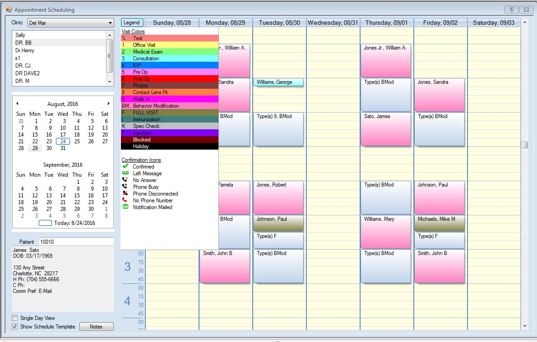Click the No Phone Number red icon
Image resolution: width=537 pixels, height=342 pixels.
(125, 200)
